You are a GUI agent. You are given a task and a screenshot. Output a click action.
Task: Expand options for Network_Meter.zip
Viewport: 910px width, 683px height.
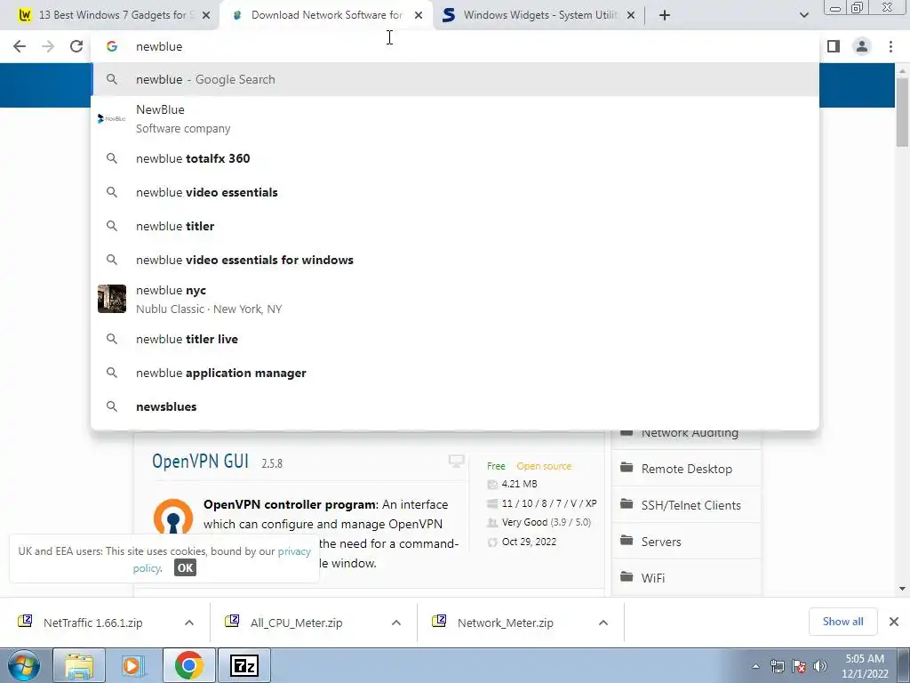pos(603,623)
